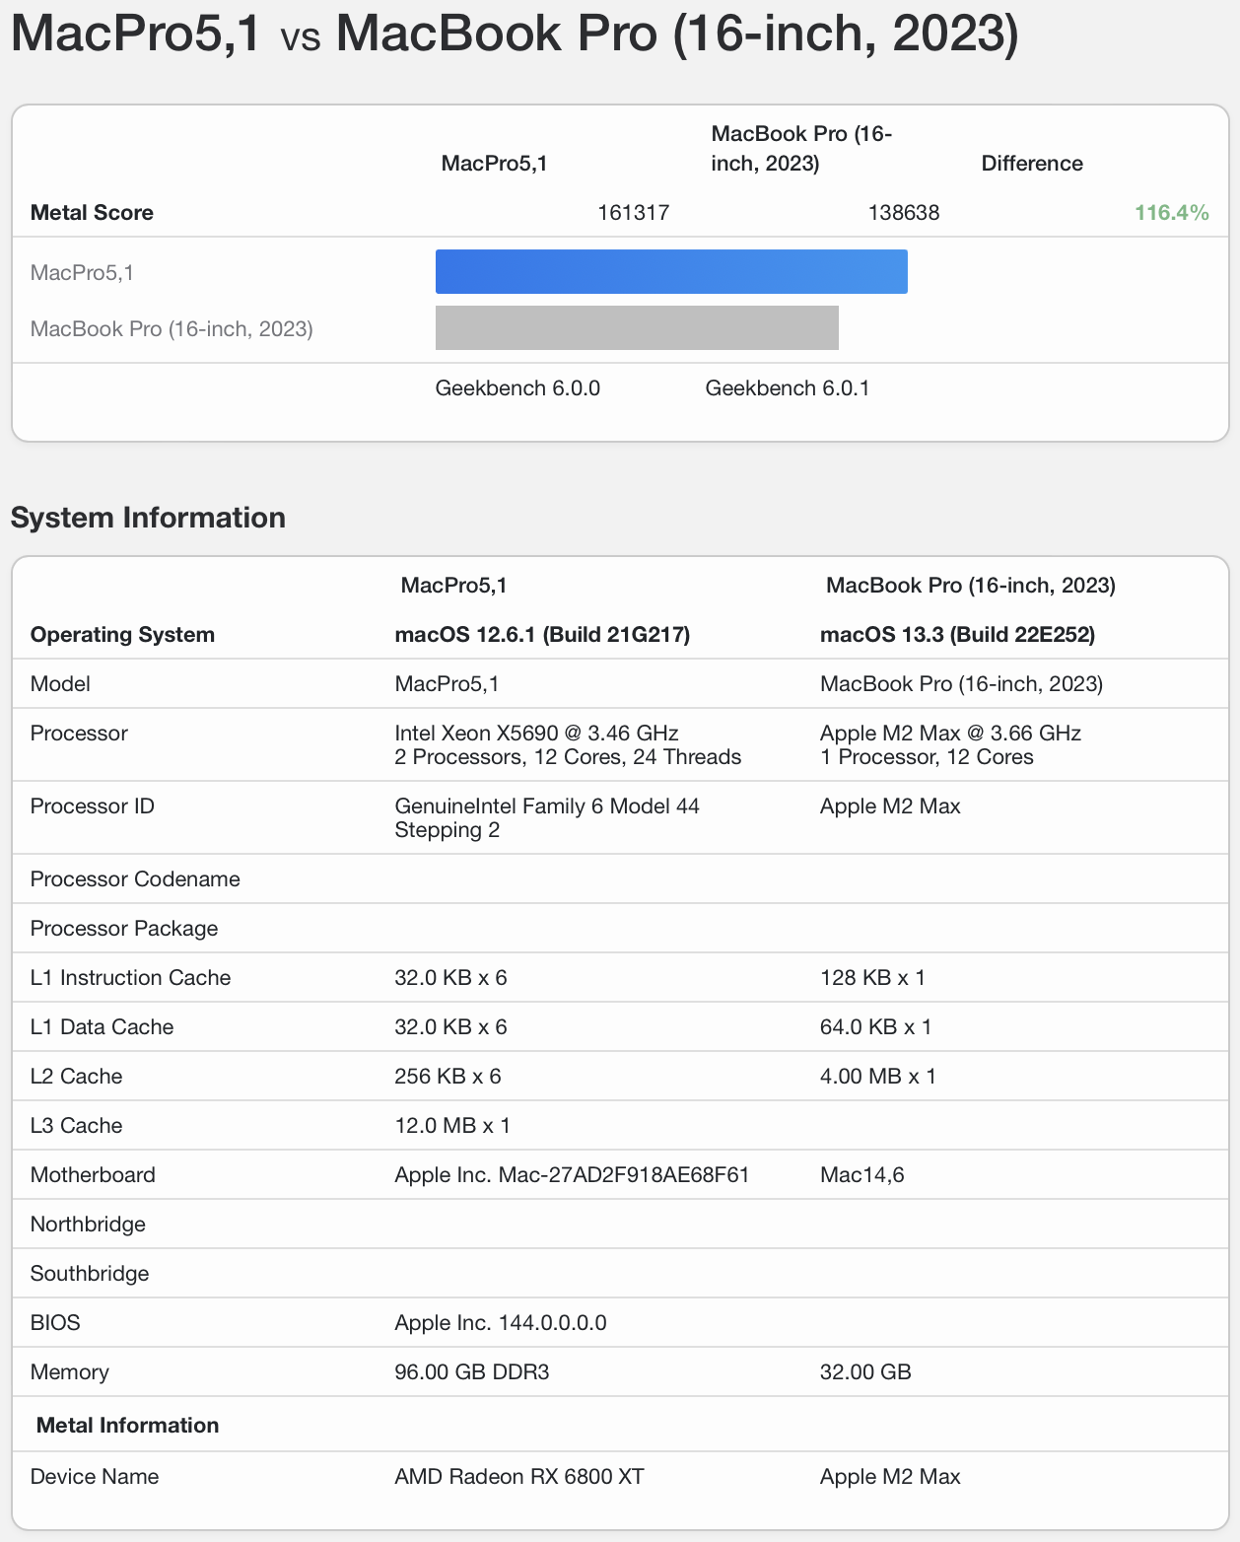Click the 64.0 KB x 1 data cache value
The height and width of the screenshot is (1542, 1240).
875,1027
